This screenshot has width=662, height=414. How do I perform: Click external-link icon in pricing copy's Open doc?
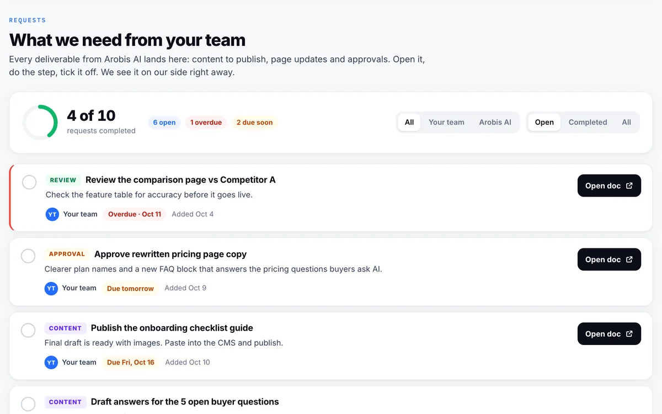tap(629, 259)
